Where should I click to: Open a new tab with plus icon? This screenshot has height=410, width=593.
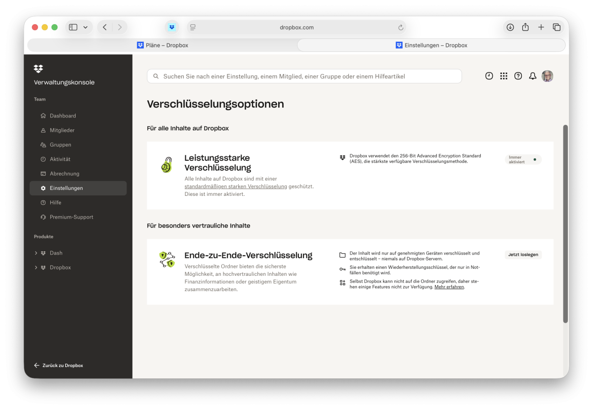coord(541,27)
